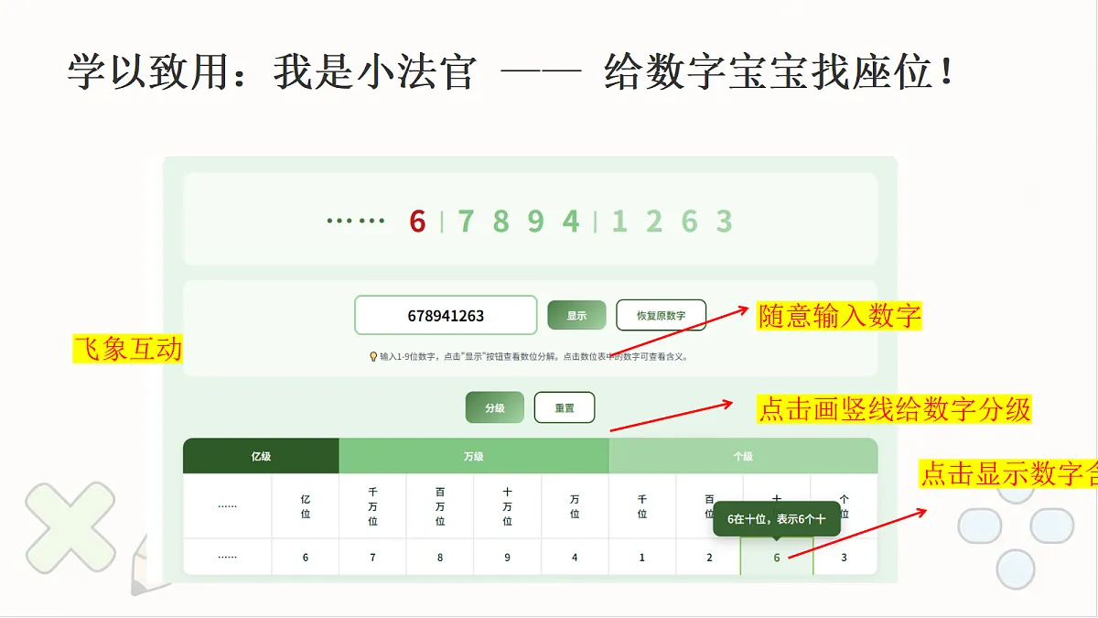Click the slide title 学以致用：我是小法官
Screen dimensions: 1098x618
coord(273,72)
